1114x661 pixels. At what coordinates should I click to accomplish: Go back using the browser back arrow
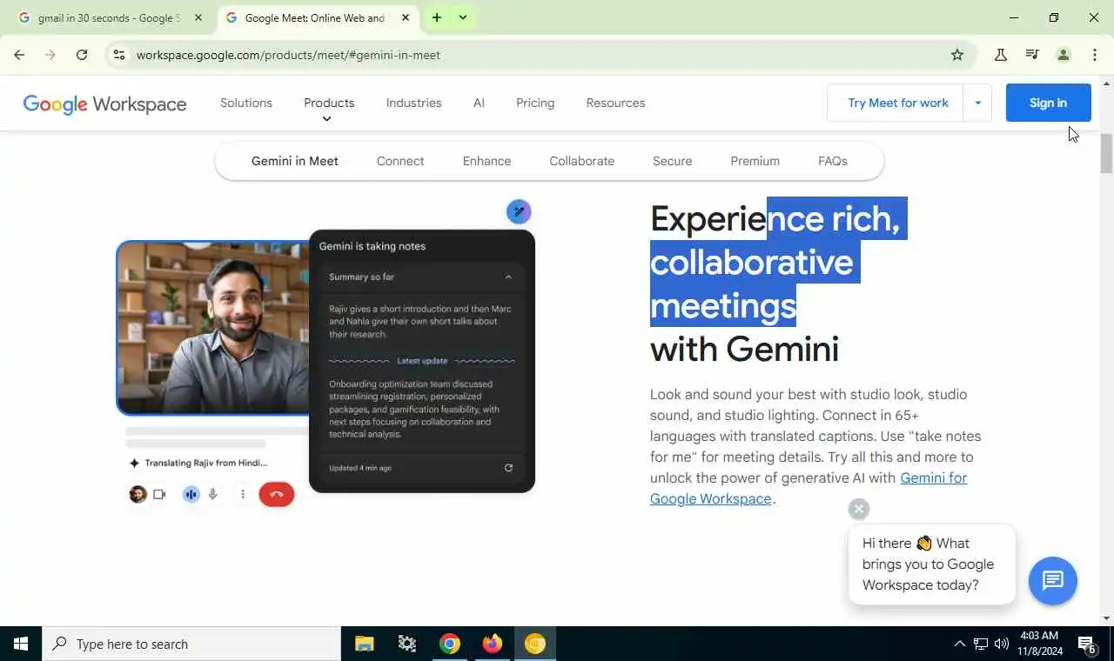[19, 55]
